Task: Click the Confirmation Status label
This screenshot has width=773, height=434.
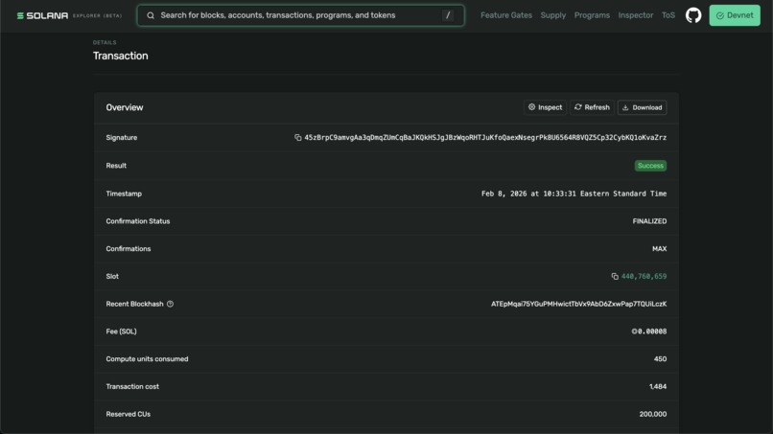Action: [137, 221]
